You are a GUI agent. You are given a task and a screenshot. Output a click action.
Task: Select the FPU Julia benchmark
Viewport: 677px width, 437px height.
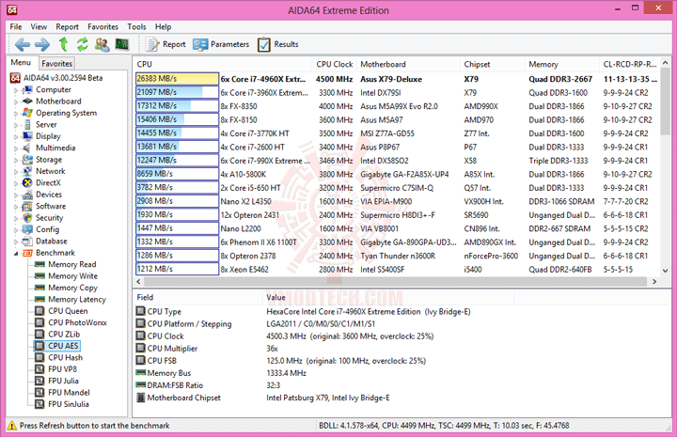coord(63,381)
